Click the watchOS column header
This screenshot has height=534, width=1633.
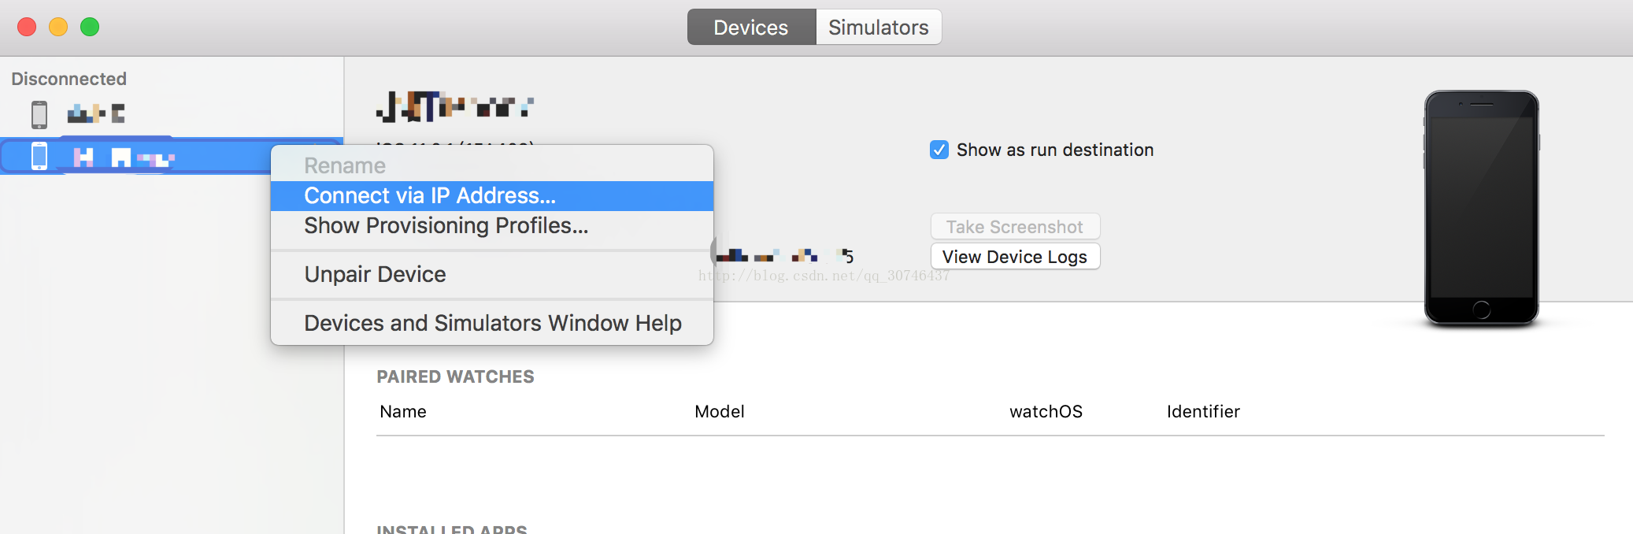click(x=1046, y=412)
